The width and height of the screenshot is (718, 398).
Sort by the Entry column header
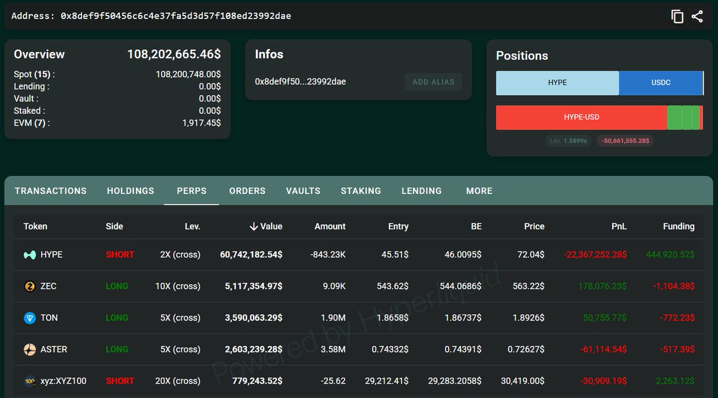point(398,226)
